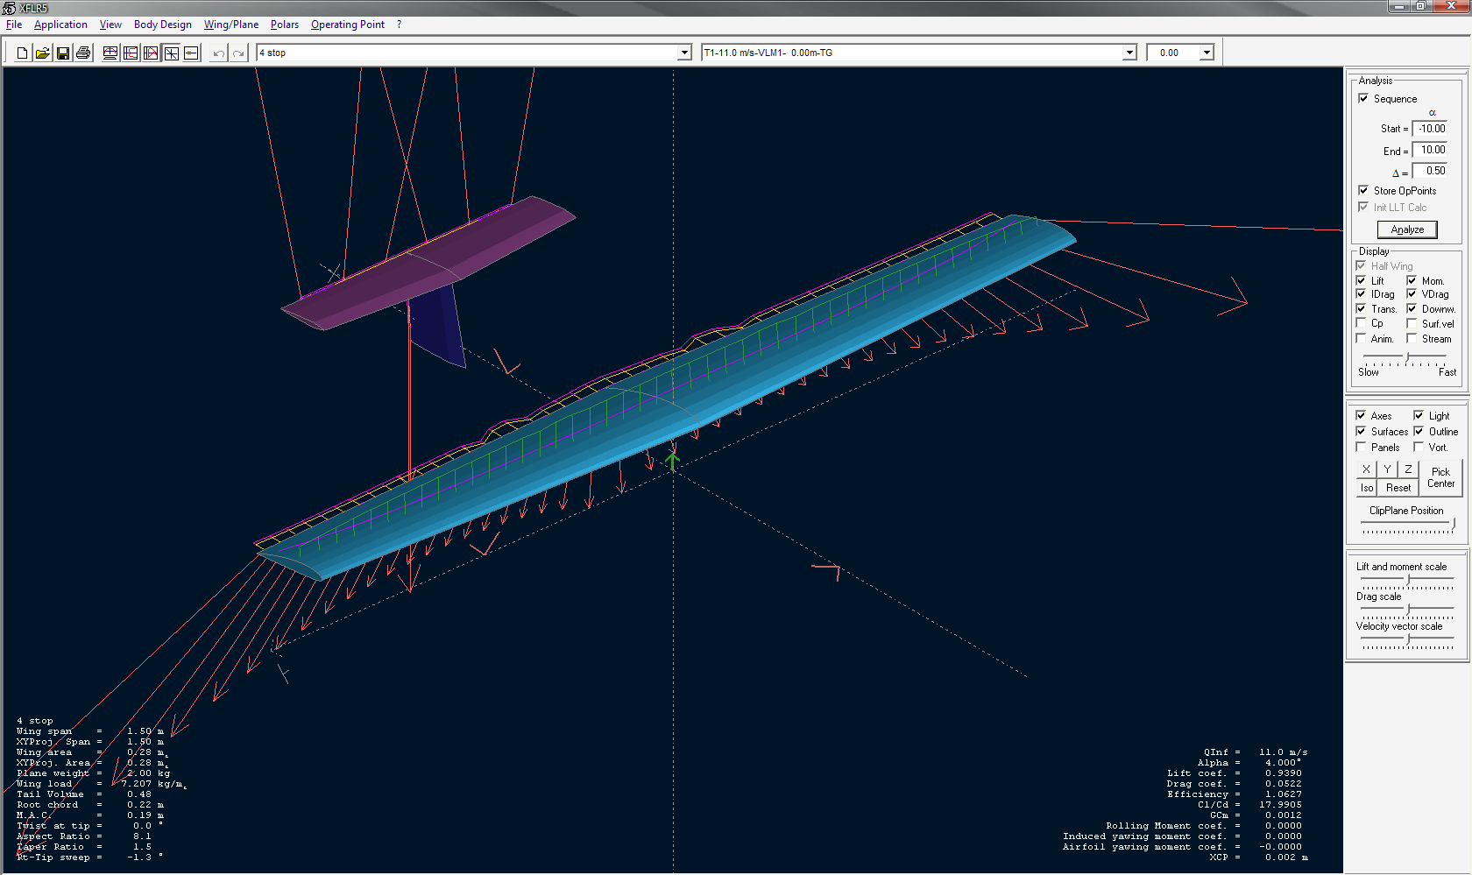Toggle the Surfaces checkbox

pos(1361,431)
